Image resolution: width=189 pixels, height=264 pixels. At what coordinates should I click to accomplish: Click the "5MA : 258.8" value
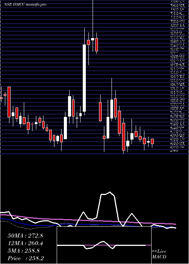(x=24, y=251)
